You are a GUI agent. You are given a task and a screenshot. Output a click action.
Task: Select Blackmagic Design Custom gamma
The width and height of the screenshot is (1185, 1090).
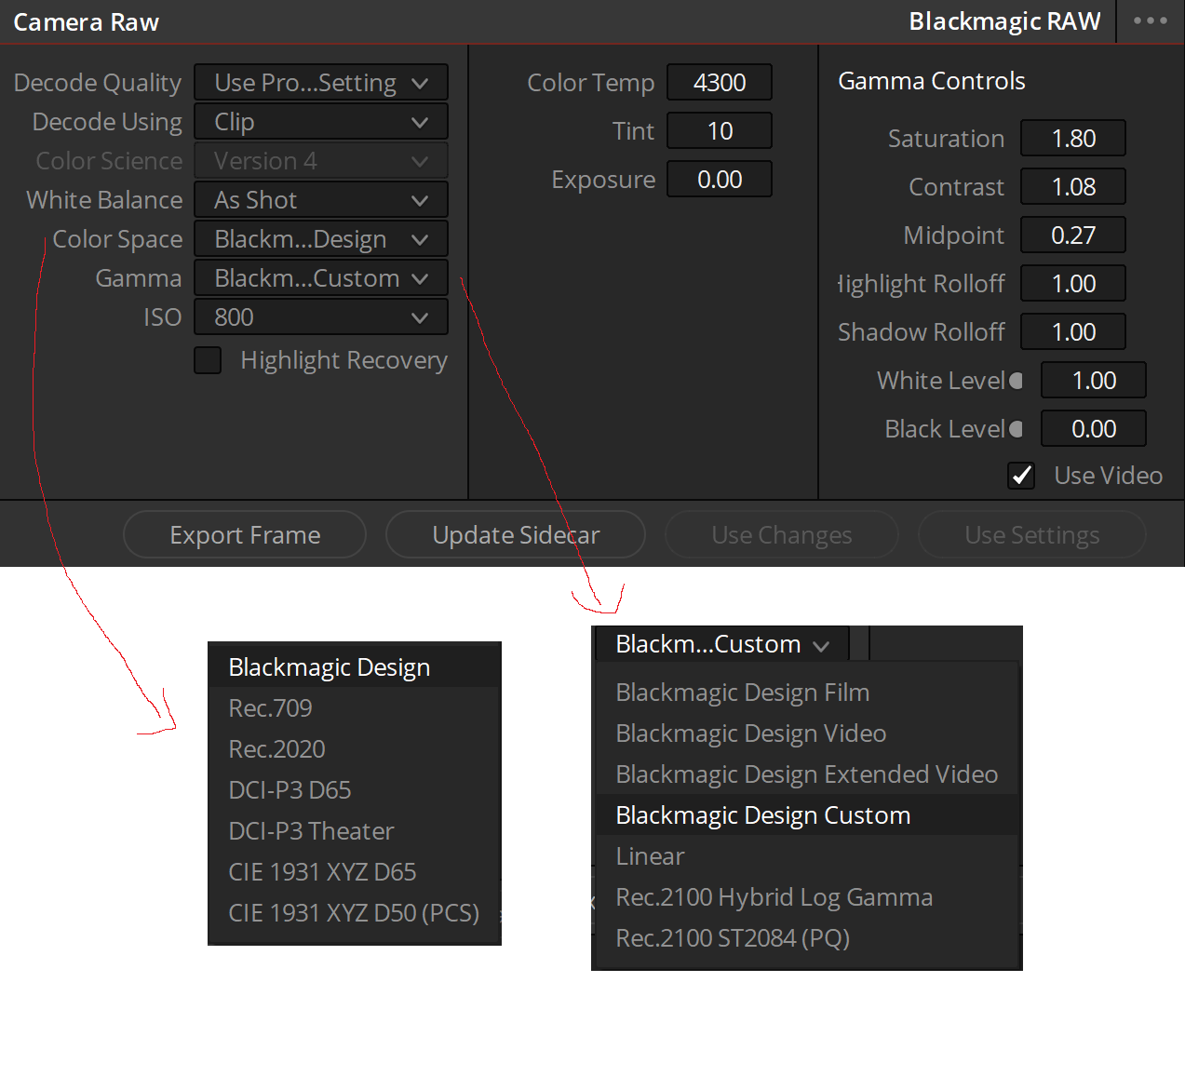806,815
